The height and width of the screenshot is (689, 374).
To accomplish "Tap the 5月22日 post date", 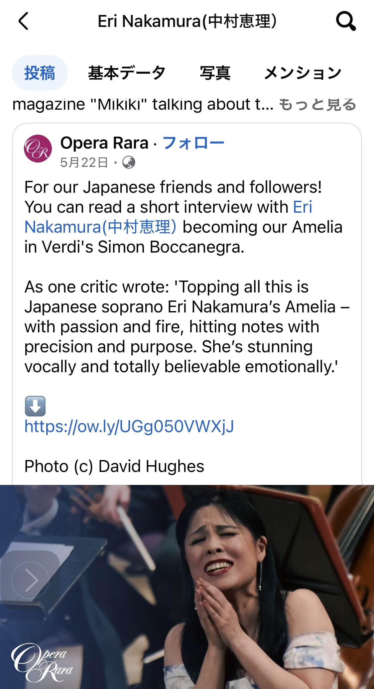I will [x=84, y=163].
